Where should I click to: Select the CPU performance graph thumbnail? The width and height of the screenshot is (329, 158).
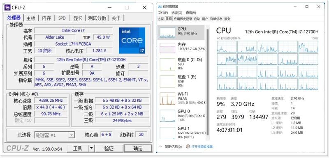point(167,33)
